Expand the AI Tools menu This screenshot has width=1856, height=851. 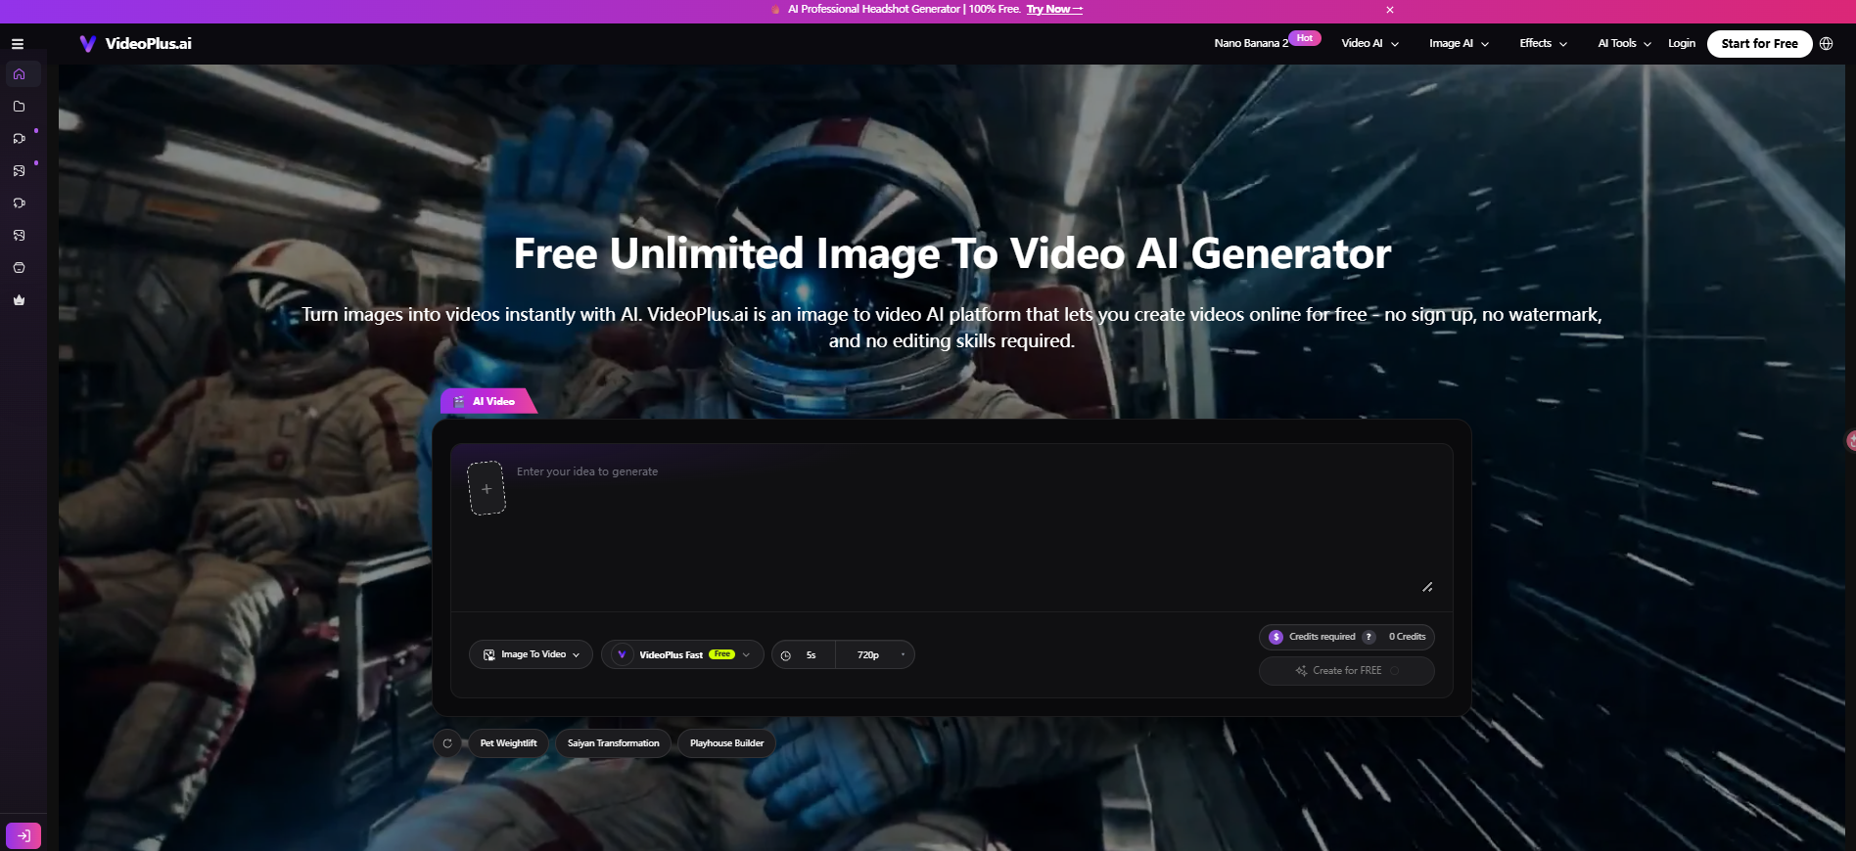tap(1625, 44)
